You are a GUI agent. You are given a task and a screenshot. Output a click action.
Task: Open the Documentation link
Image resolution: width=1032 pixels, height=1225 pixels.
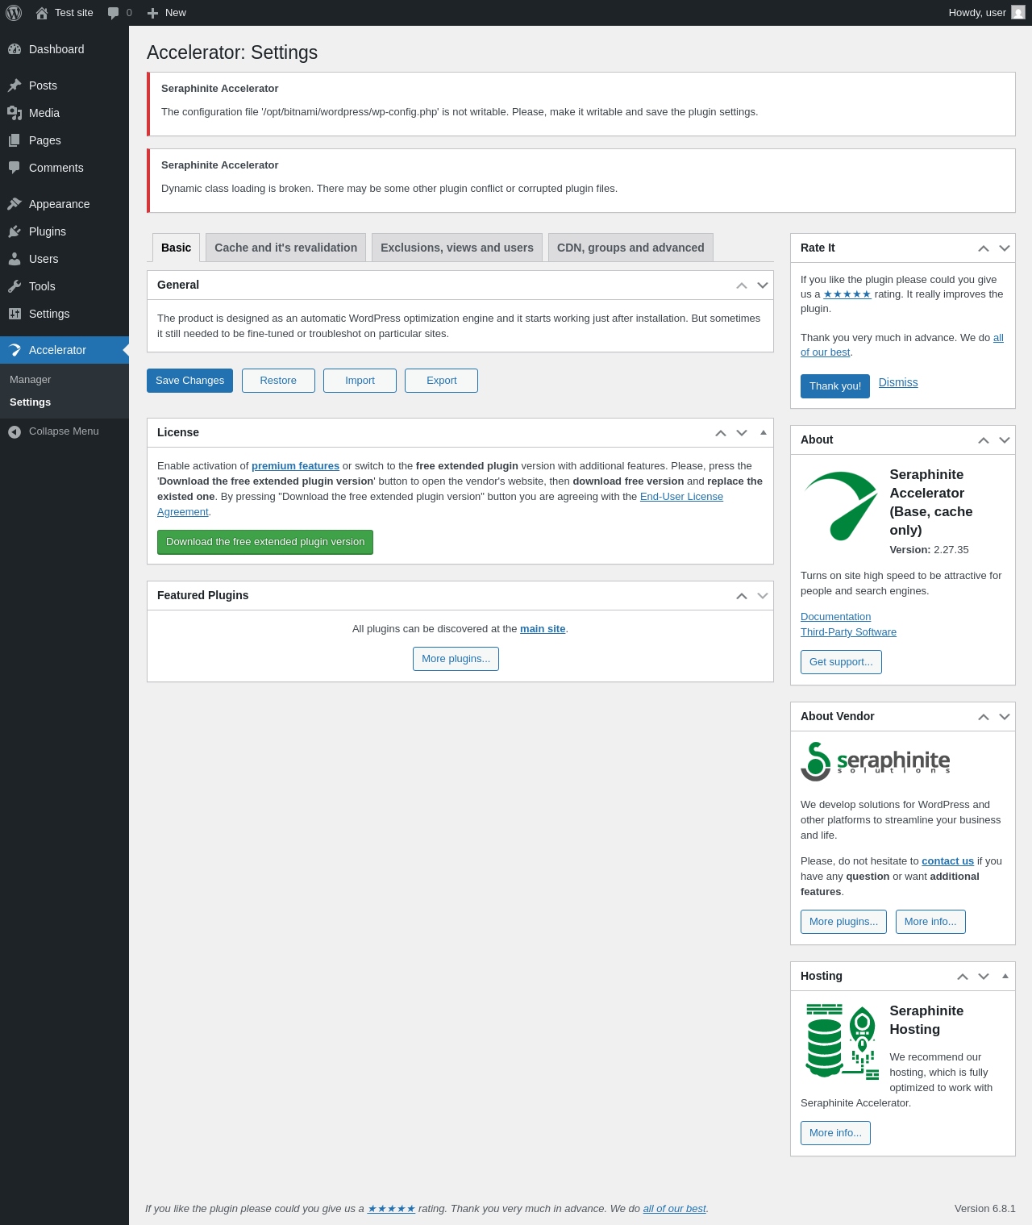pyautogui.click(x=835, y=617)
